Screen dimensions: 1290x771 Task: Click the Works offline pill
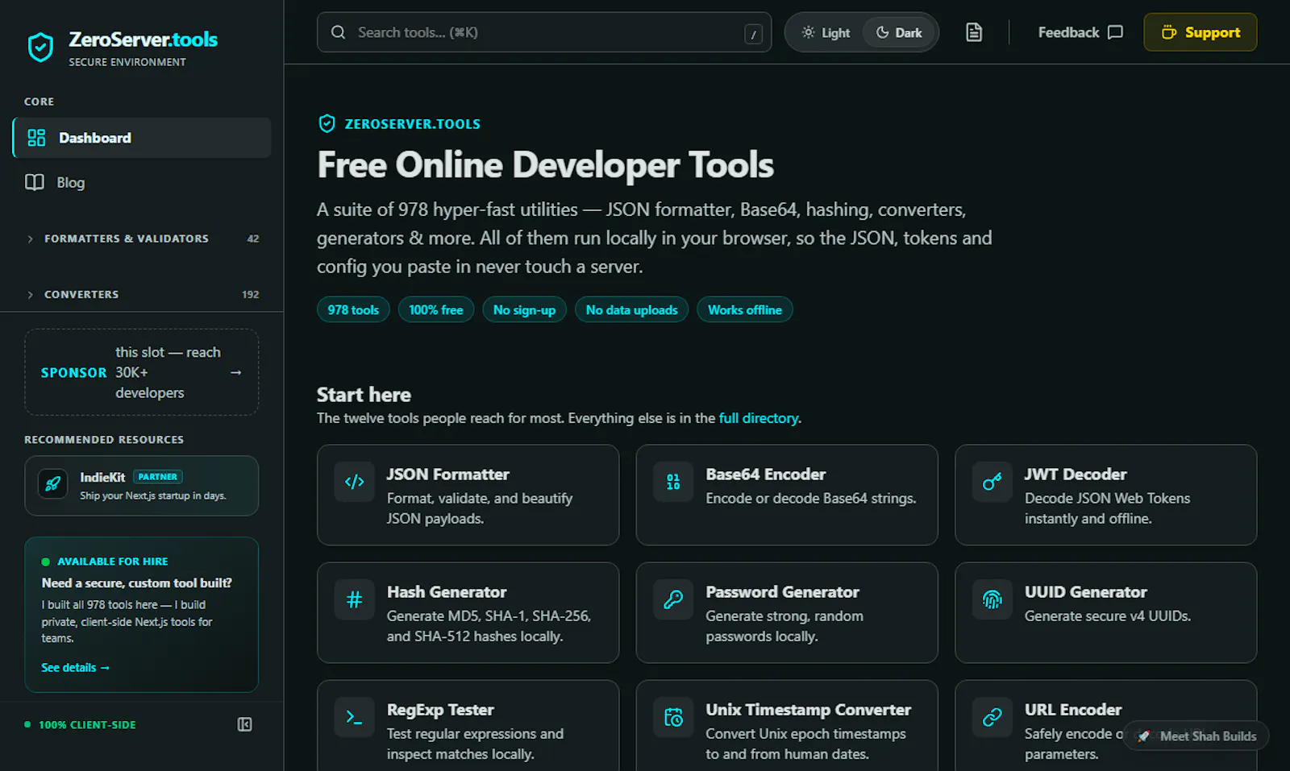point(745,310)
